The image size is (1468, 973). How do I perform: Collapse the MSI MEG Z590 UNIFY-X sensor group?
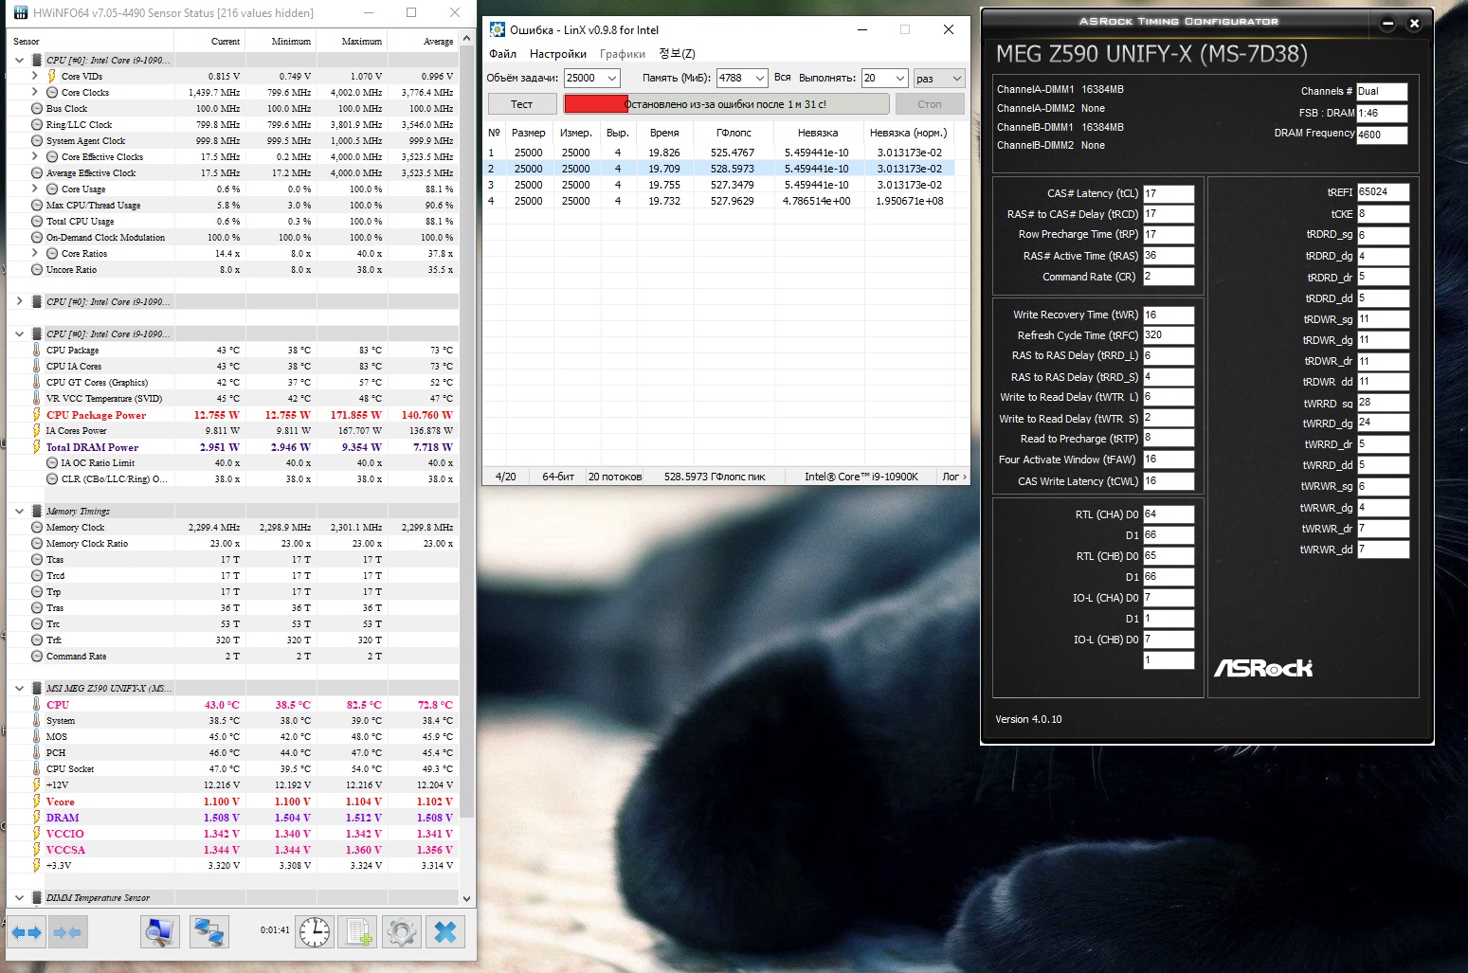pyautogui.click(x=19, y=689)
